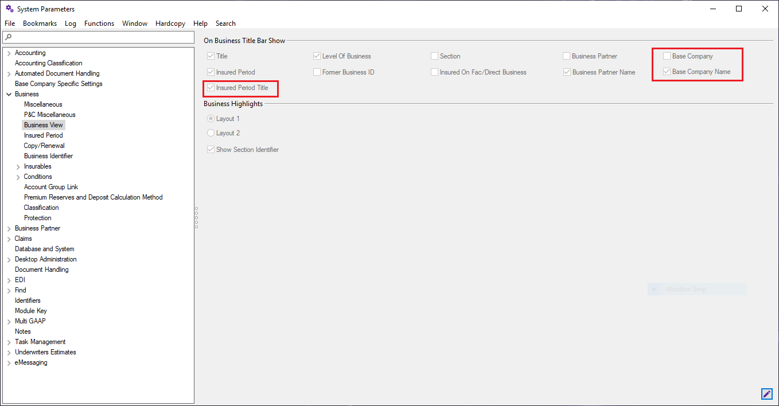Open the Bookmarks menu
779x406 pixels.
pos(40,24)
